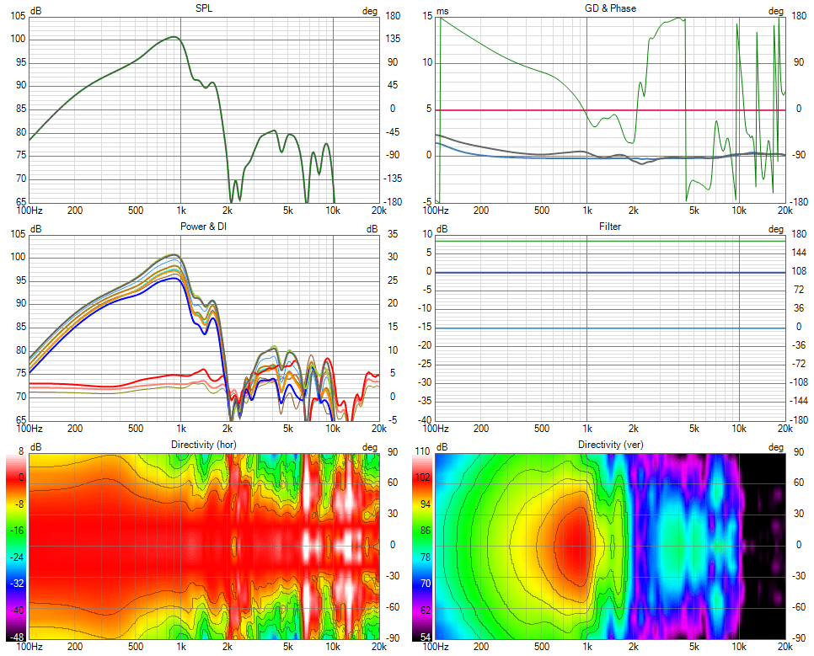The height and width of the screenshot is (656, 814).
Task: Click the Directivity (ver) chart title
Action: (x=610, y=445)
